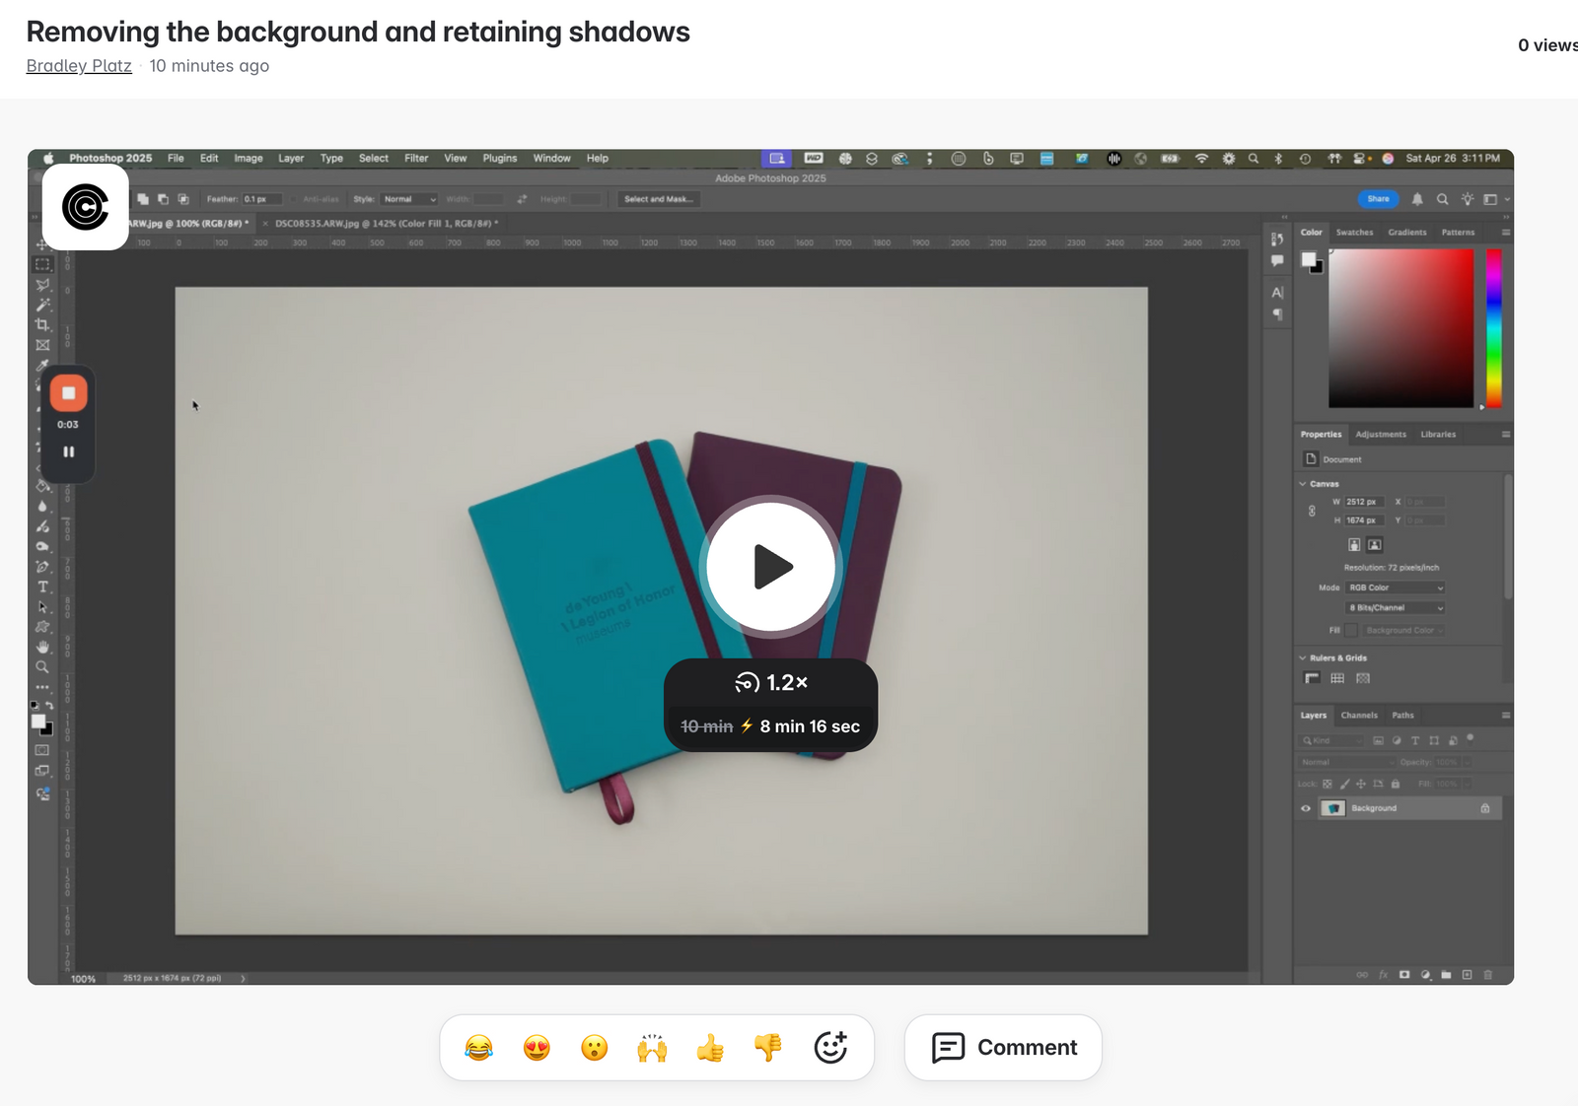
Task: Select the Horizontal Type tool
Action: coord(43,587)
